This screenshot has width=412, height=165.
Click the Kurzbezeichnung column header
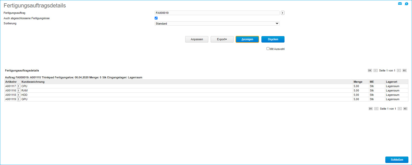click(x=33, y=82)
